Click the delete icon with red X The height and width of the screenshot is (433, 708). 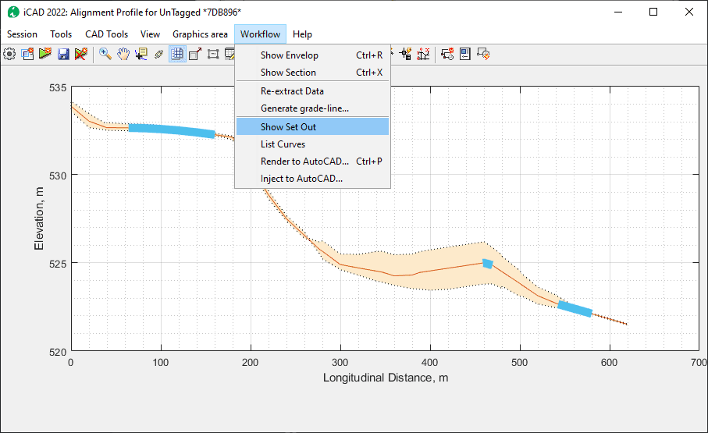[80, 54]
